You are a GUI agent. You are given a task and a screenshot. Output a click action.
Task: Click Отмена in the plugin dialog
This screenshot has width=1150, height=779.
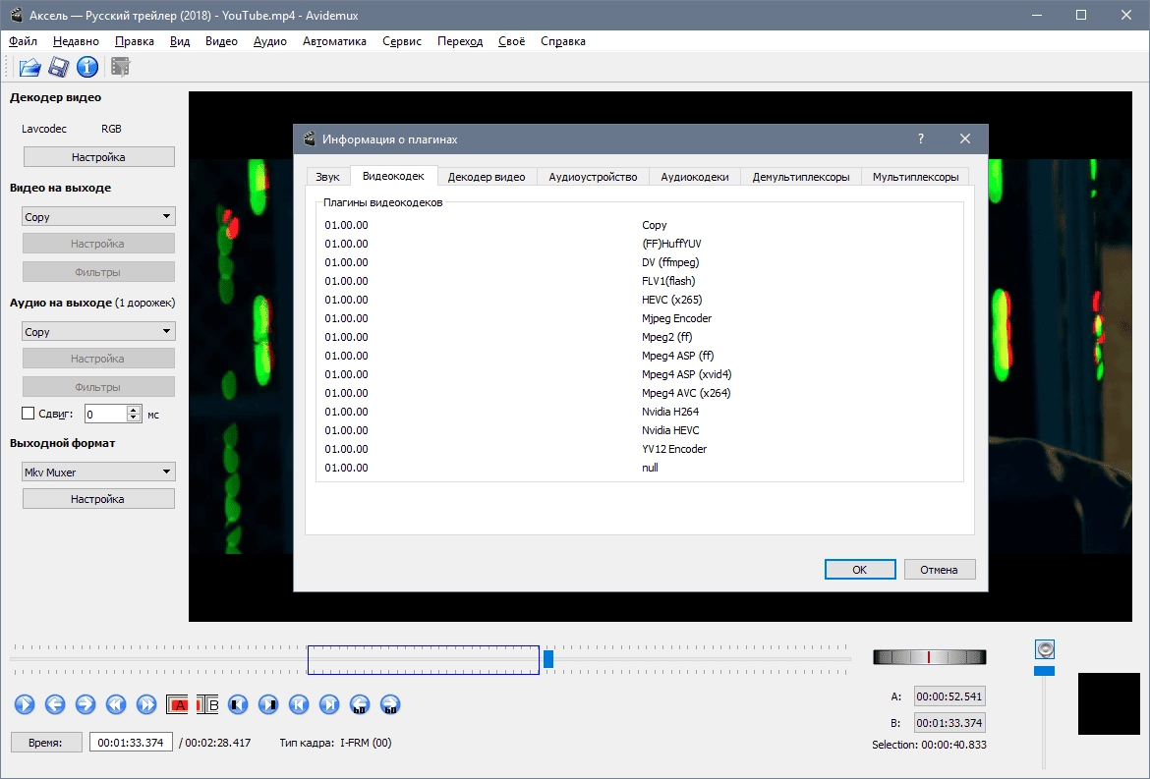pyautogui.click(x=939, y=570)
